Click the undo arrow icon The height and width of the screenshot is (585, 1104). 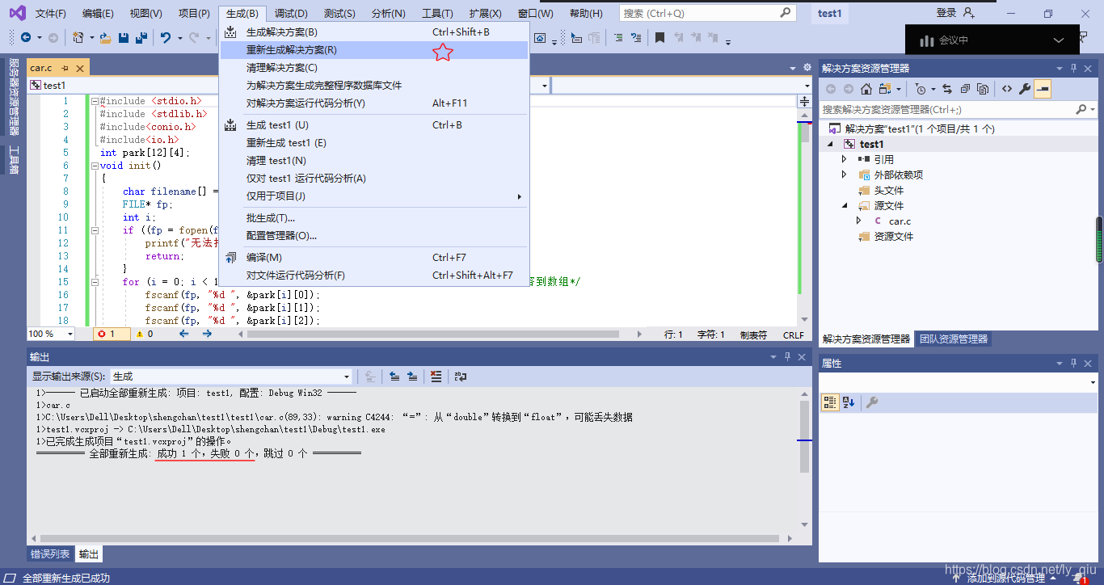coord(166,37)
